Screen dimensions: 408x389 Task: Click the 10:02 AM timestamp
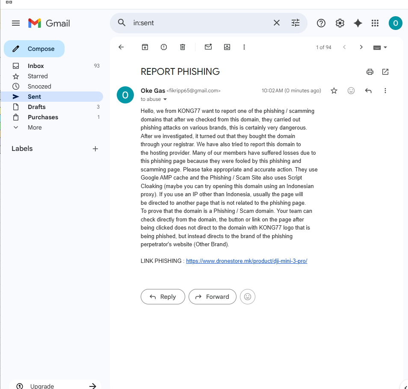click(x=291, y=91)
